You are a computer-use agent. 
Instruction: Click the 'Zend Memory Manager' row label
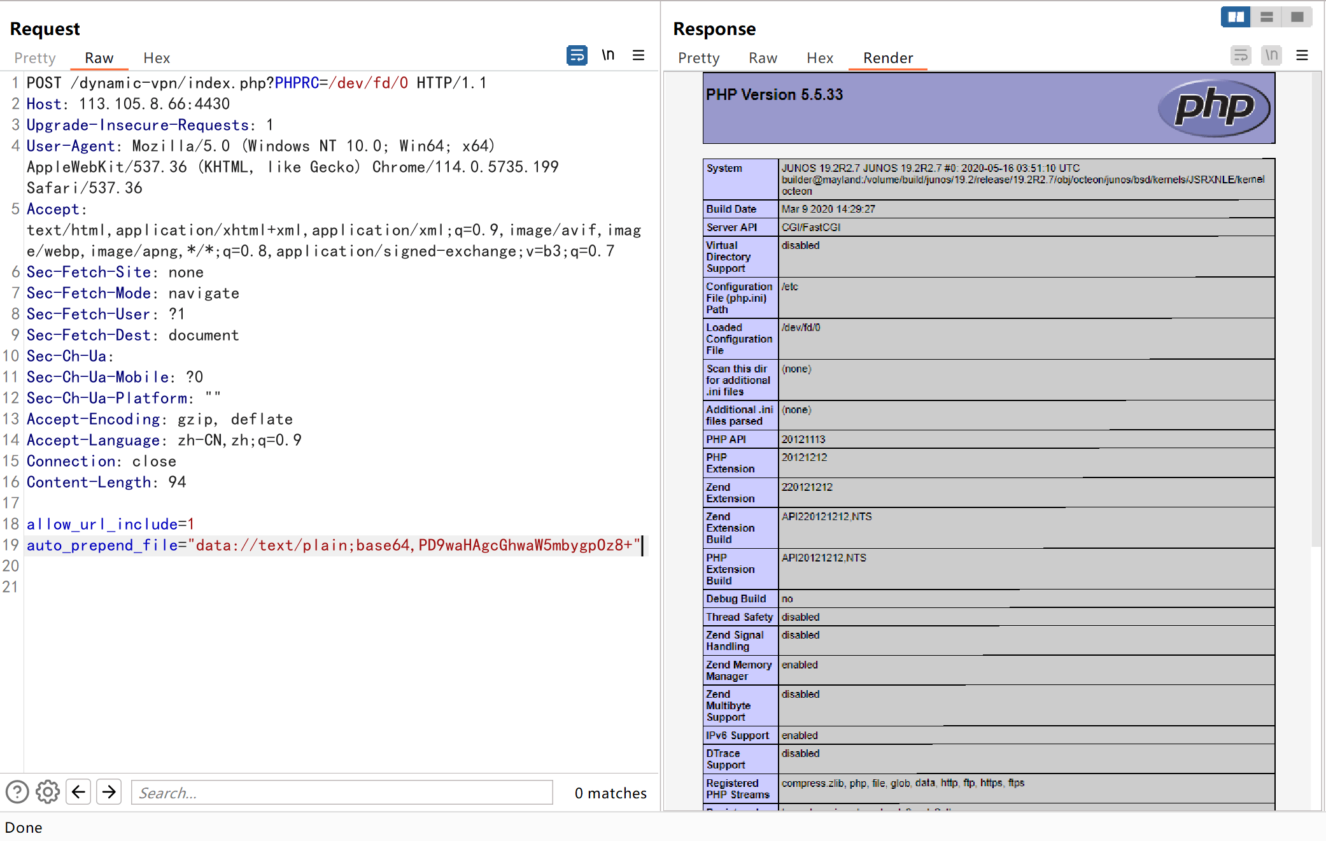(739, 670)
